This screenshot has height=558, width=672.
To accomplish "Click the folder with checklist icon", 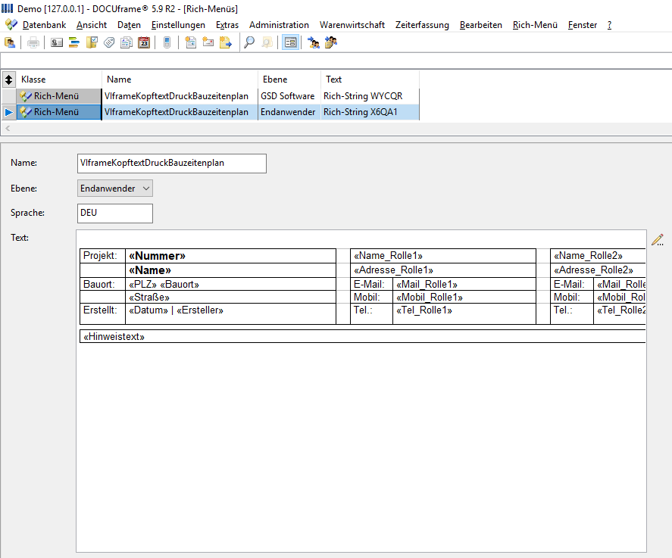I will coord(92,42).
